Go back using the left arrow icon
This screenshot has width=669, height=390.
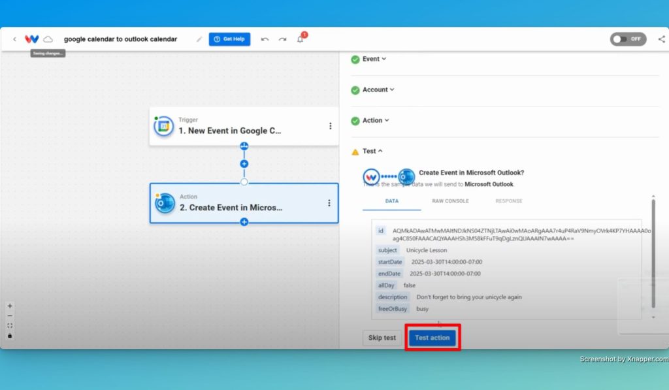14,39
